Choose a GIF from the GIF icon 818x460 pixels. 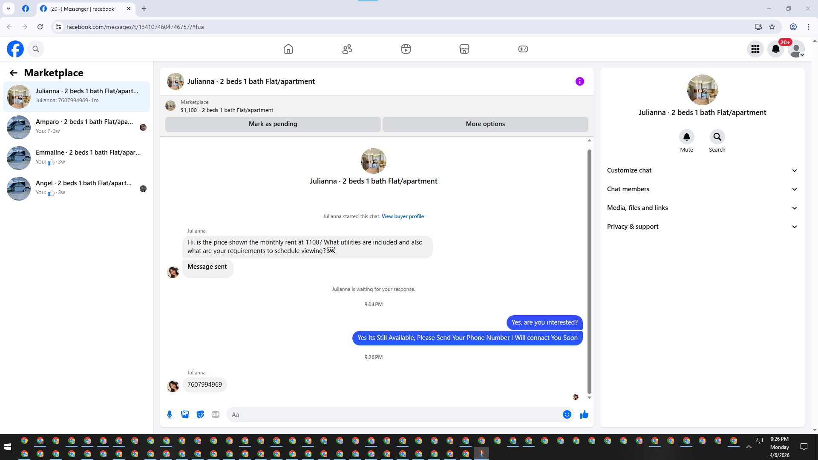coord(216,414)
